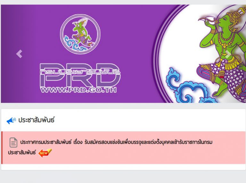246x183 pixels.
Task: Click the circular PRD emblem logo
Action: [80, 34]
